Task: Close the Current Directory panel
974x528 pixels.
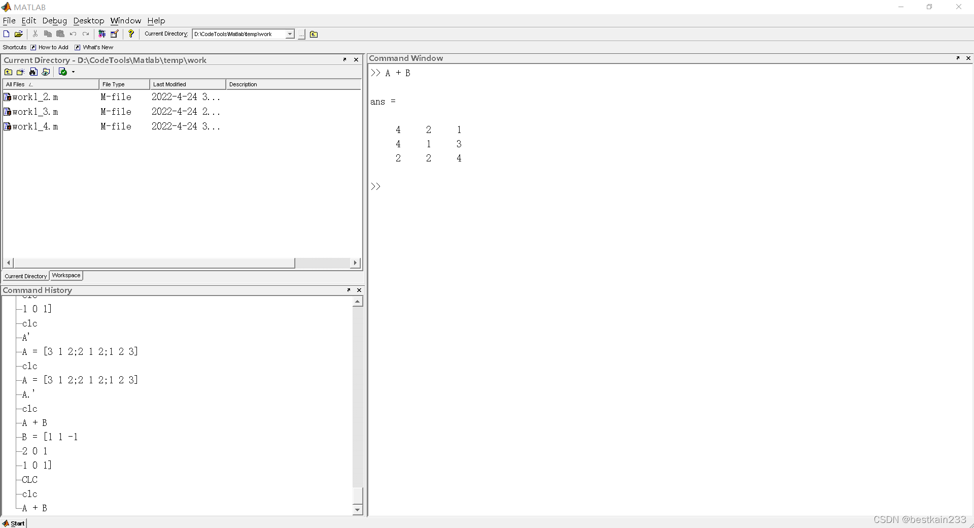Action: coord(356,59)
